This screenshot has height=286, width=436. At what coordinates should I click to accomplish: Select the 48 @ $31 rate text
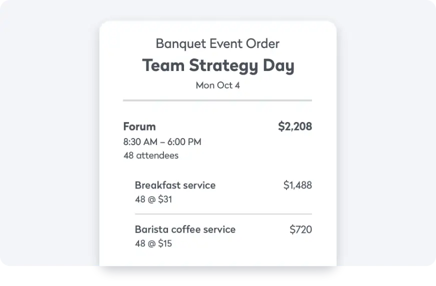(153, 199)
